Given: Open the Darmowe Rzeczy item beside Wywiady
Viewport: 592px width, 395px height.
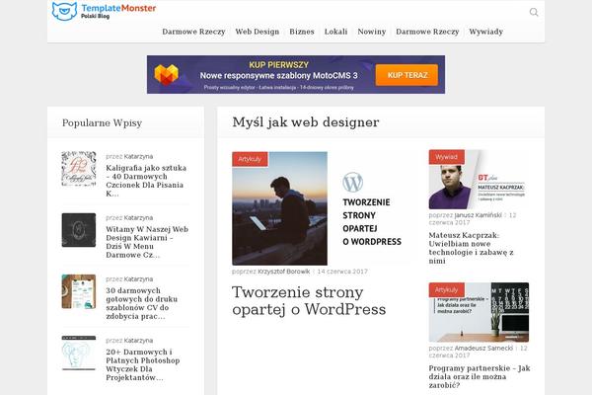Looking at the screenshot, I should (427, 32).
